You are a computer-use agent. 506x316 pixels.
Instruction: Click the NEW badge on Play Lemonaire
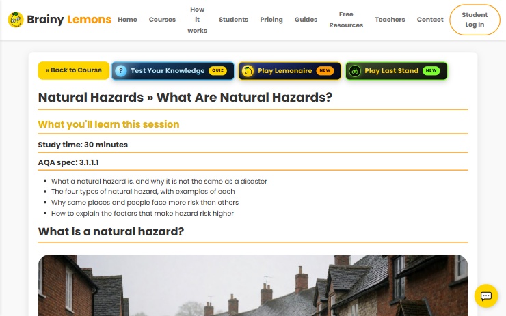325,70
